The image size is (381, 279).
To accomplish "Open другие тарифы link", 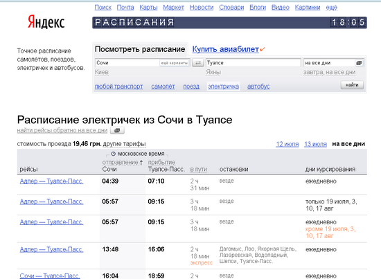I will (124, 144).
